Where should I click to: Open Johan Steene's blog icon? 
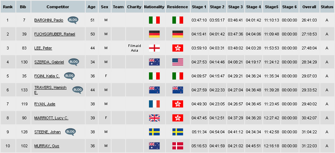pyautogui.click(x=71, y=132)
